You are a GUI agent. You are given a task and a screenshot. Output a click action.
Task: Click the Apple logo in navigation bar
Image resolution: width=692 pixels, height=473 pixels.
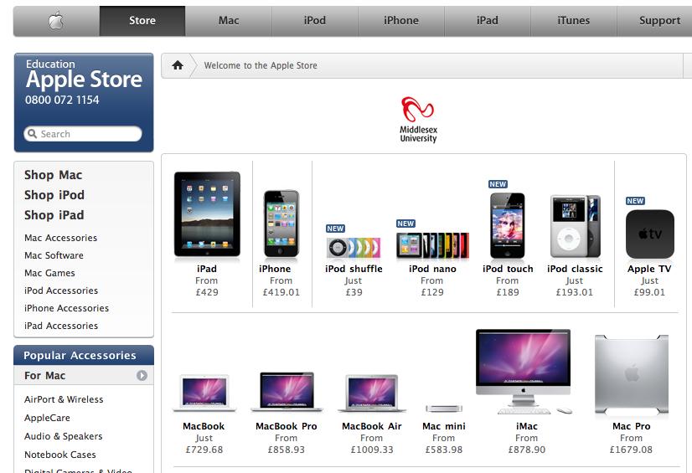pyautogui.click(x=56, y=21)
